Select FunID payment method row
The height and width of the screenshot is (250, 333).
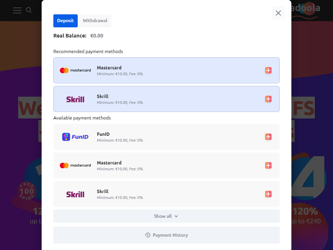(x=166, y=137)
